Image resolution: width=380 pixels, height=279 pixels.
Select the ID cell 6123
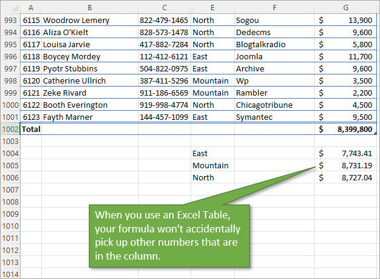(30, 117)
